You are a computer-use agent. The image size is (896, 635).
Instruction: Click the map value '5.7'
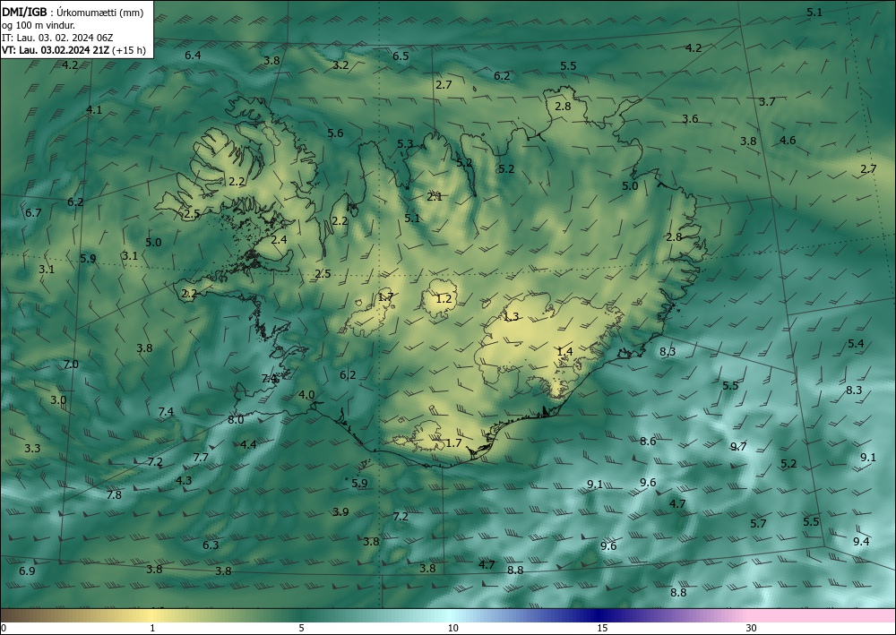point(758,523)
